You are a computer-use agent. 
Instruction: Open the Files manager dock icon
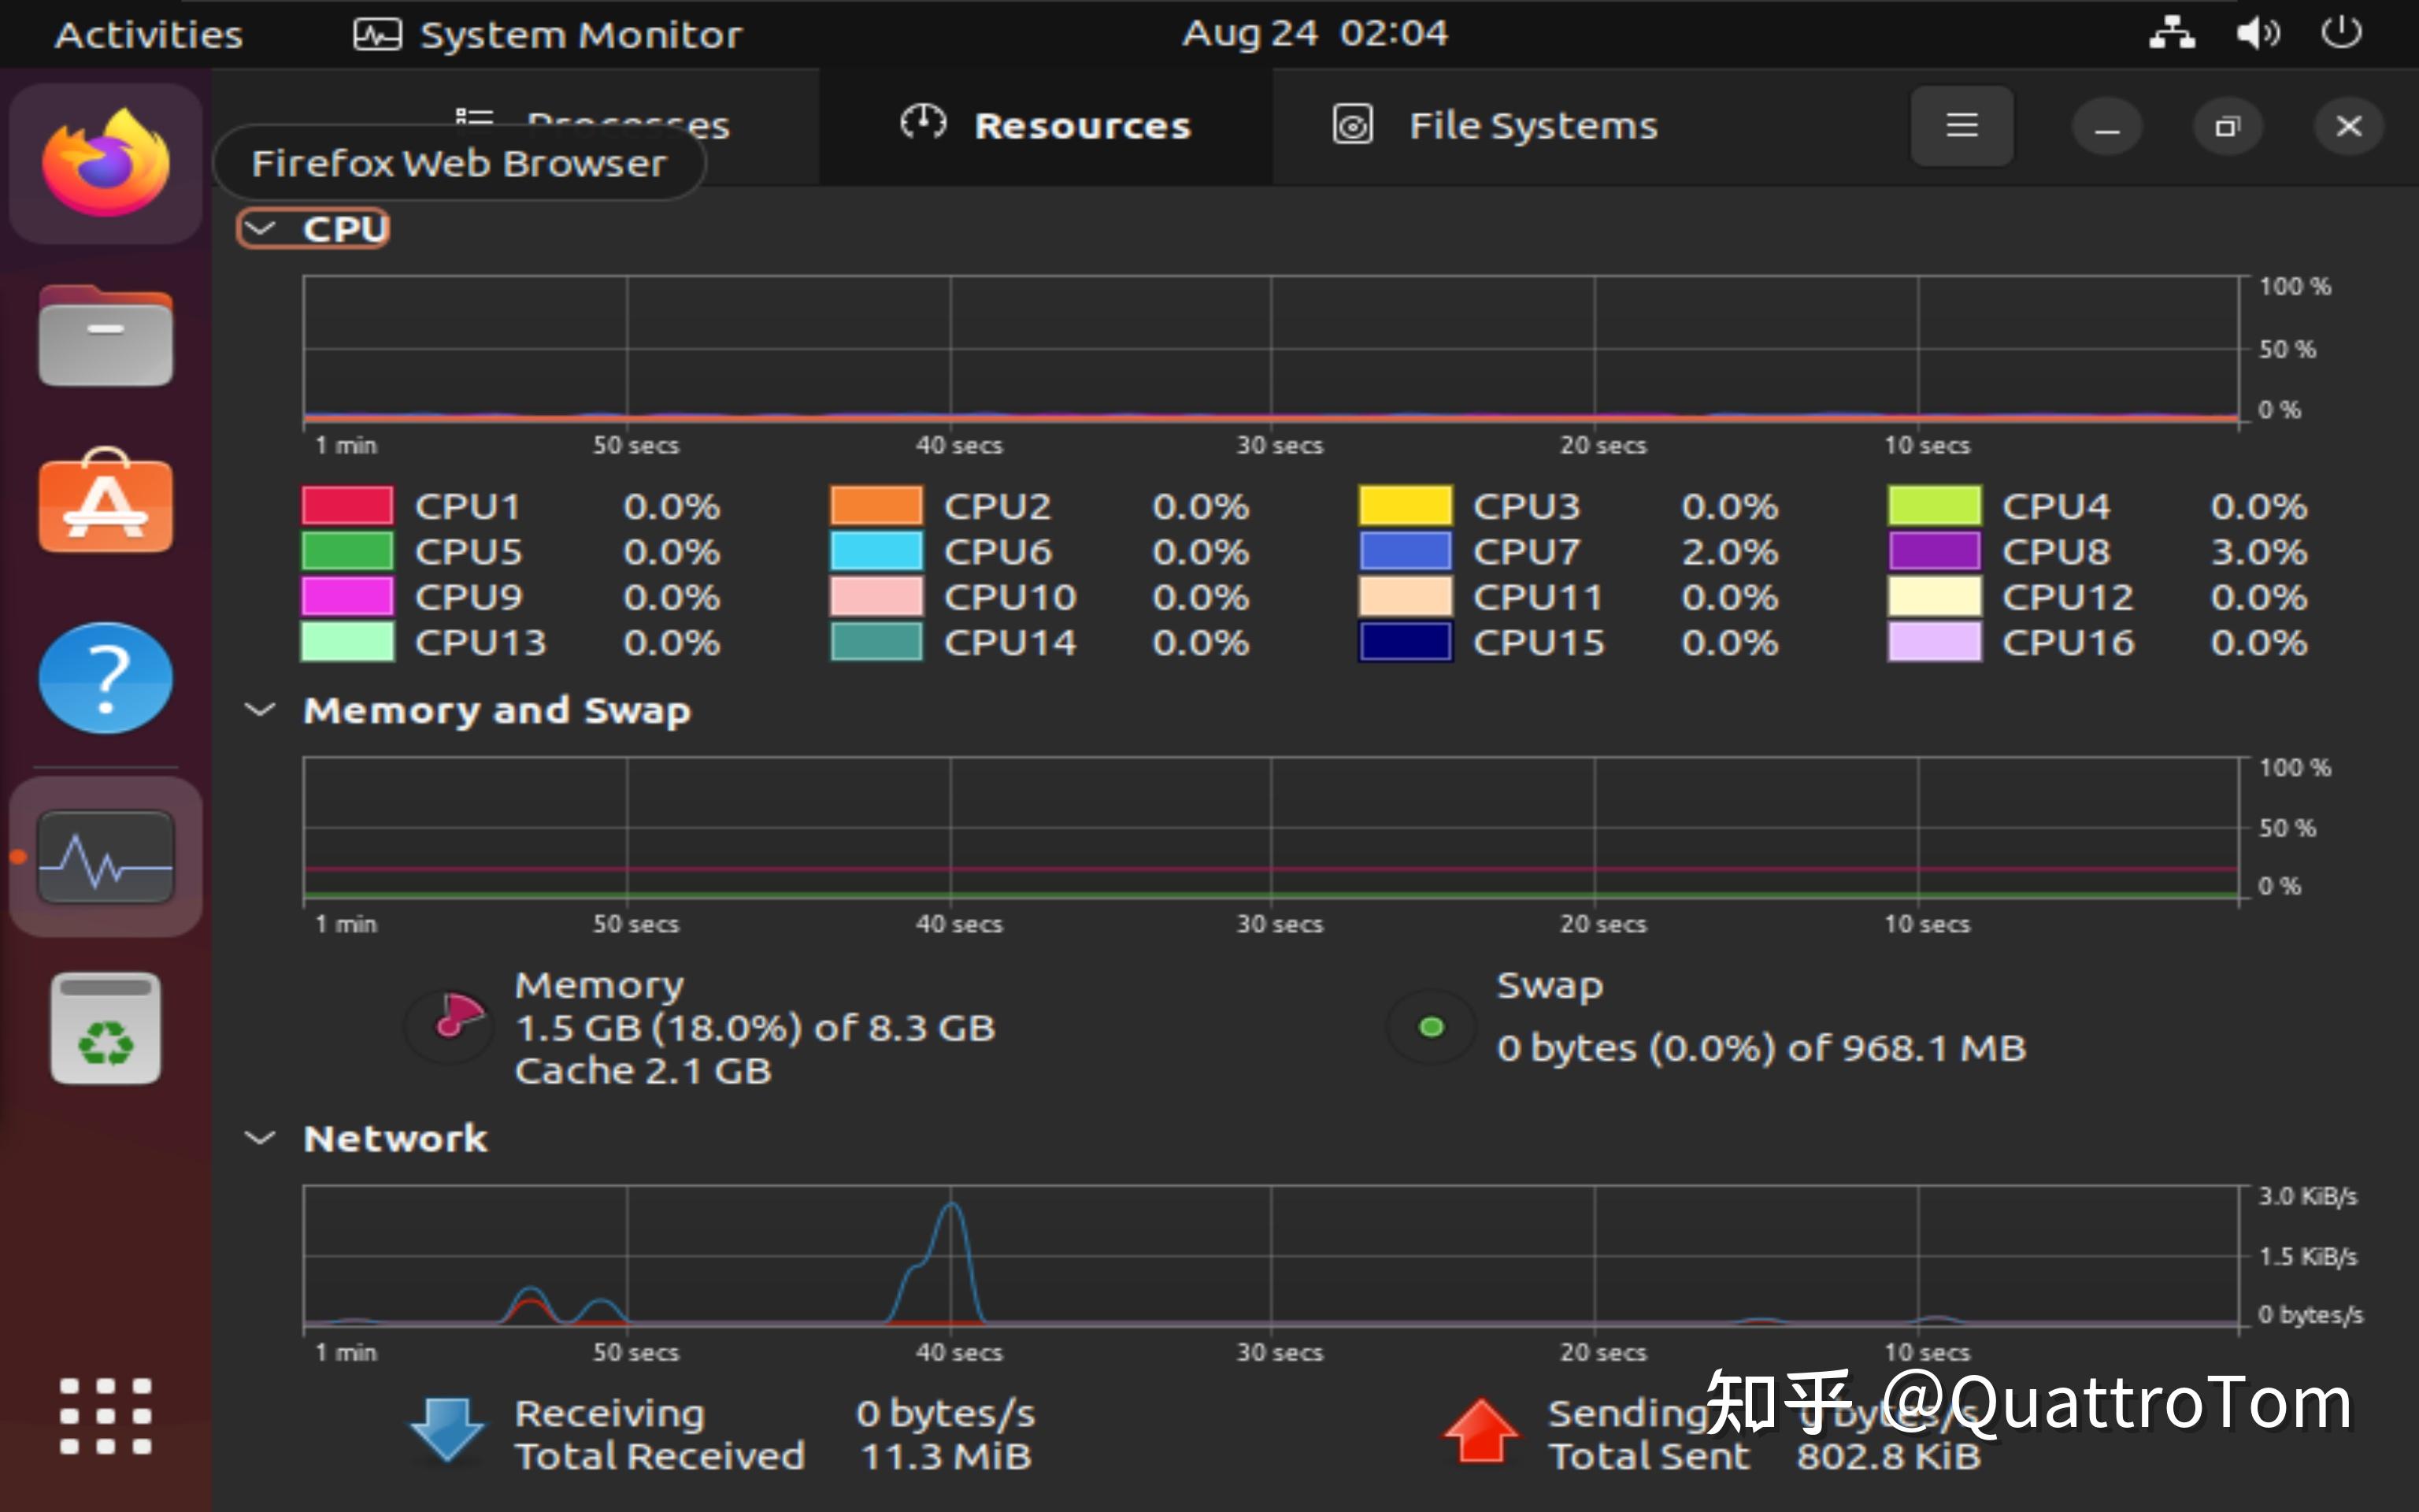click(106, 336)
